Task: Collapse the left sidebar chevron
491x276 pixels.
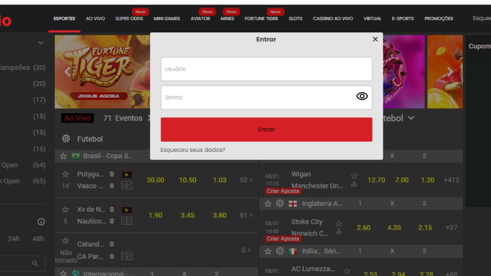Action: click(x=41, y=43)
